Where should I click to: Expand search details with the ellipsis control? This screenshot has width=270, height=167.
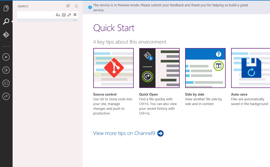click(75, 20)
